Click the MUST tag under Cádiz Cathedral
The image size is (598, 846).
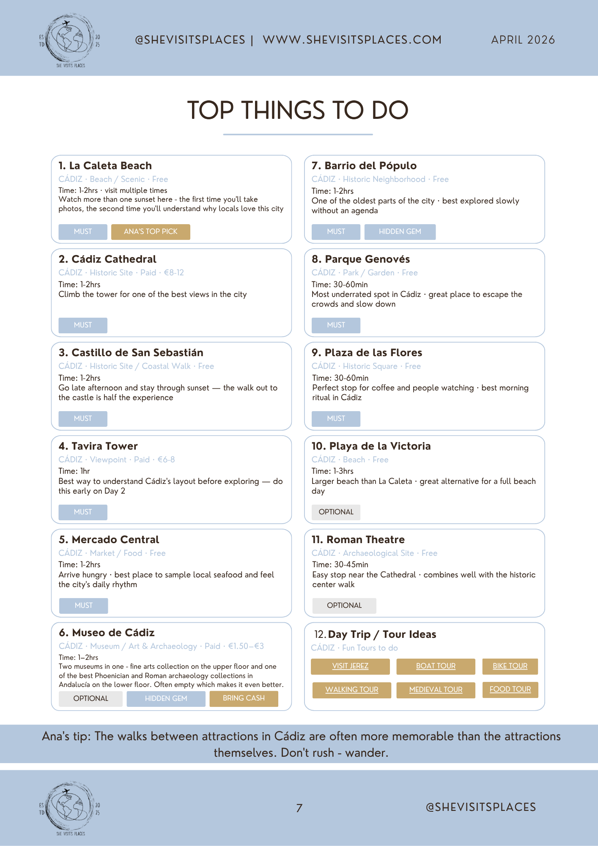coord(83,325)
